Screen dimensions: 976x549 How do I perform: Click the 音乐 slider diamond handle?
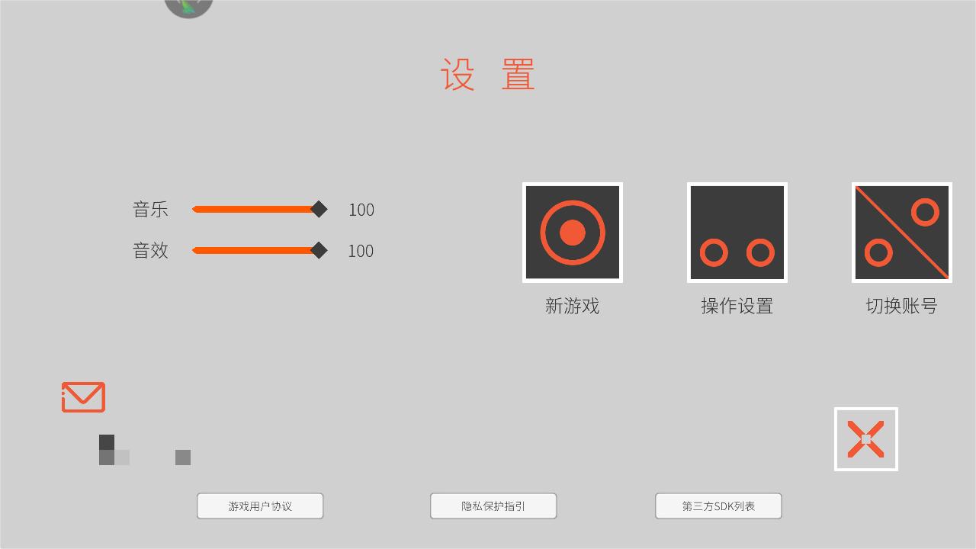[319, 209]
